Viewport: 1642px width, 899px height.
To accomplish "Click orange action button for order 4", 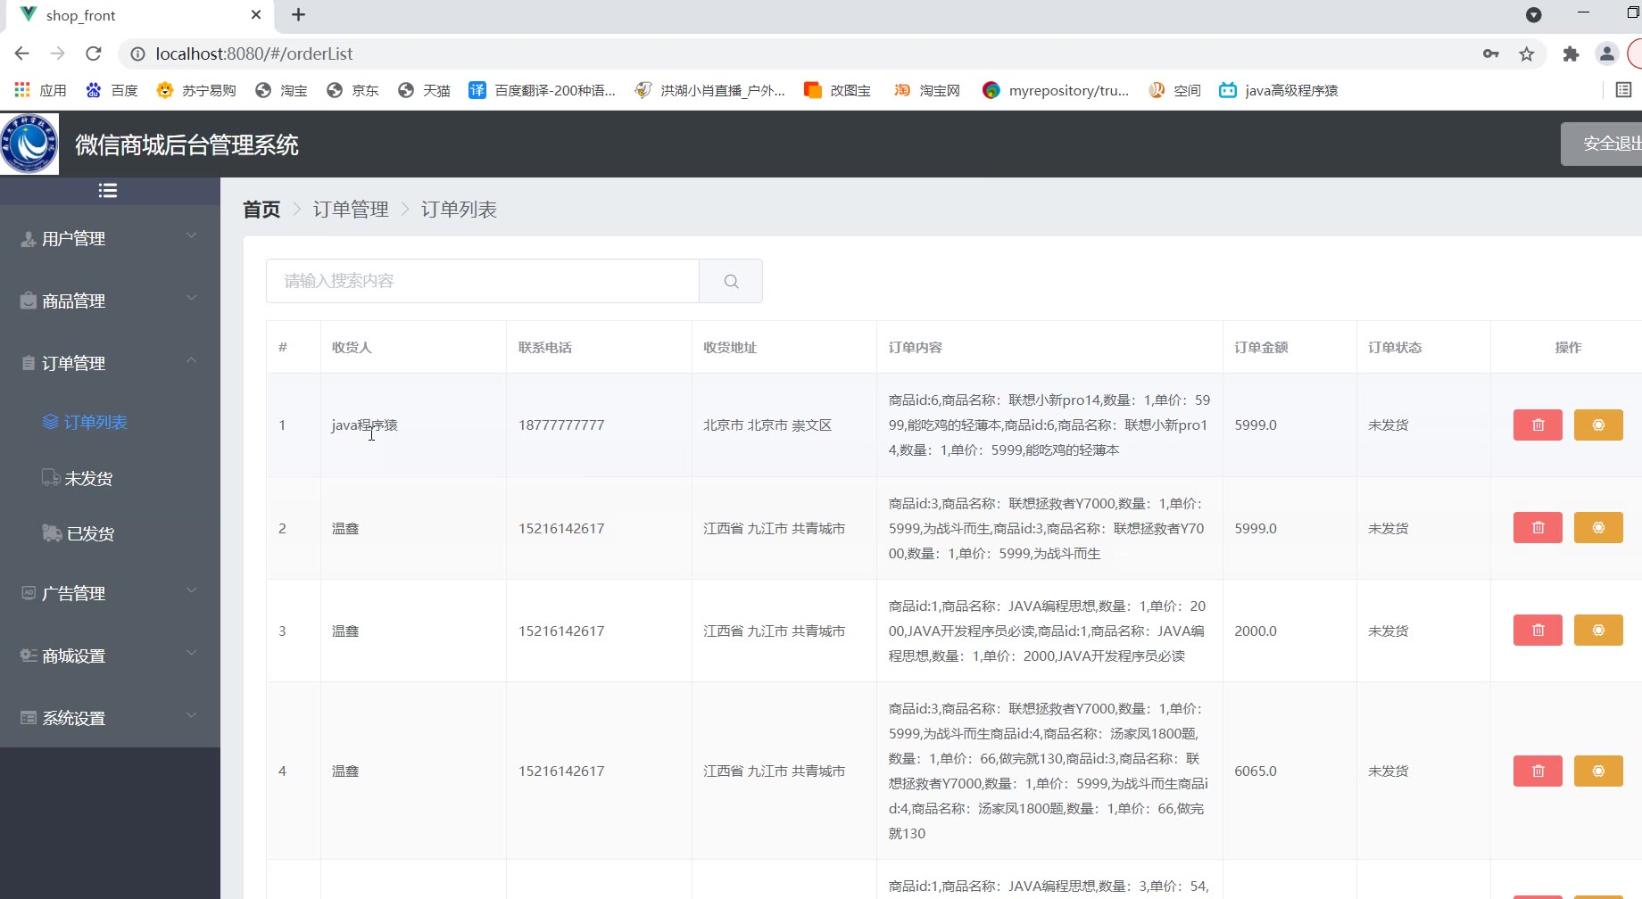I will pos(1597,771).
